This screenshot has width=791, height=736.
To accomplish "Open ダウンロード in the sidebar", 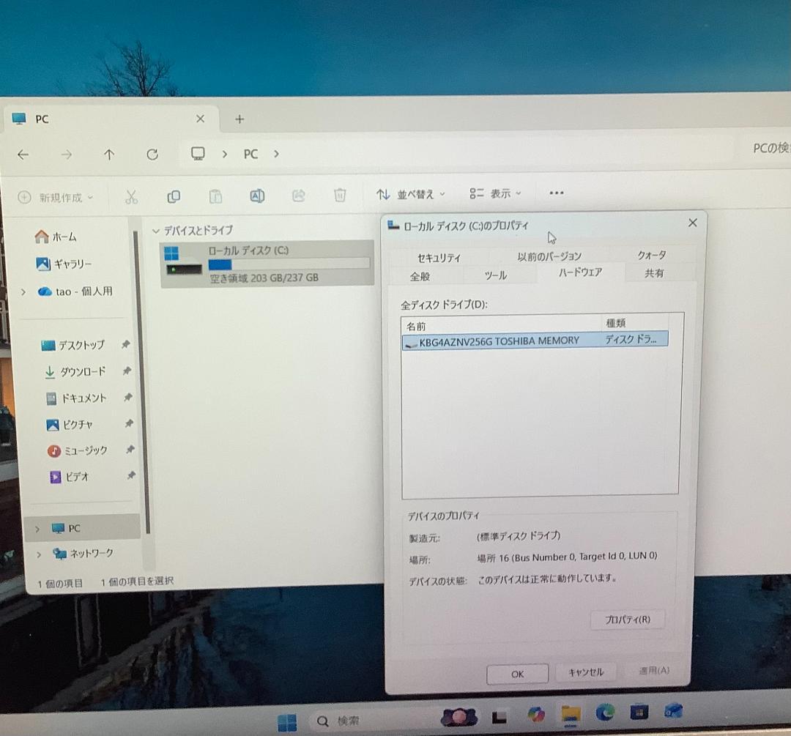I will [82, 372].
